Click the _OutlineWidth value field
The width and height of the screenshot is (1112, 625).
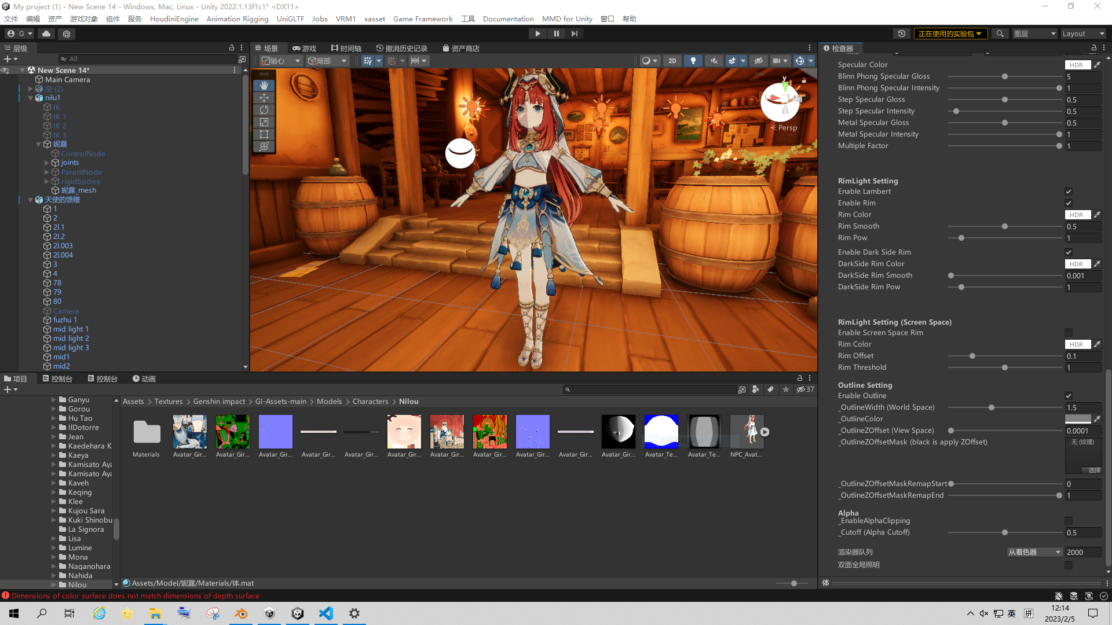(x=1083, y=407)
